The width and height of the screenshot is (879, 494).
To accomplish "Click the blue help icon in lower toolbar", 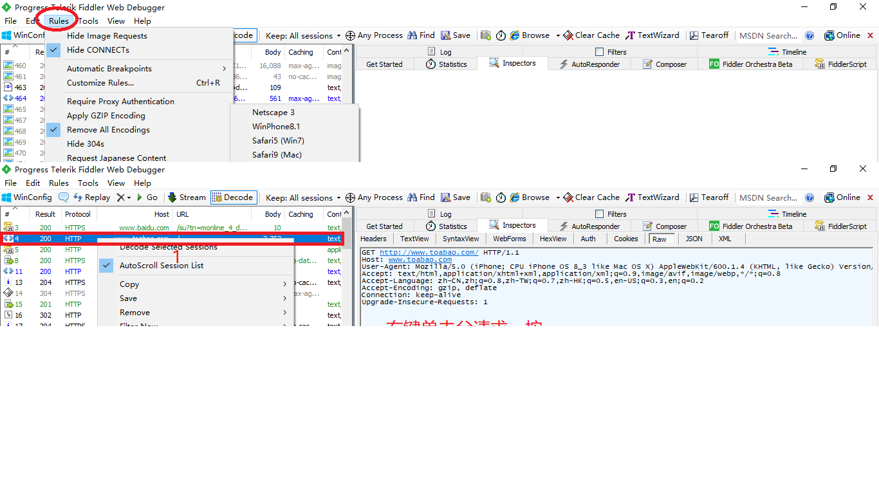I will pos(810,197).
